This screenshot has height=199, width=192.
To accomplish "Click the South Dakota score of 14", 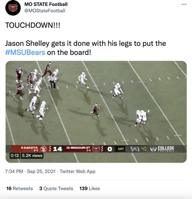I will (58, 149).
